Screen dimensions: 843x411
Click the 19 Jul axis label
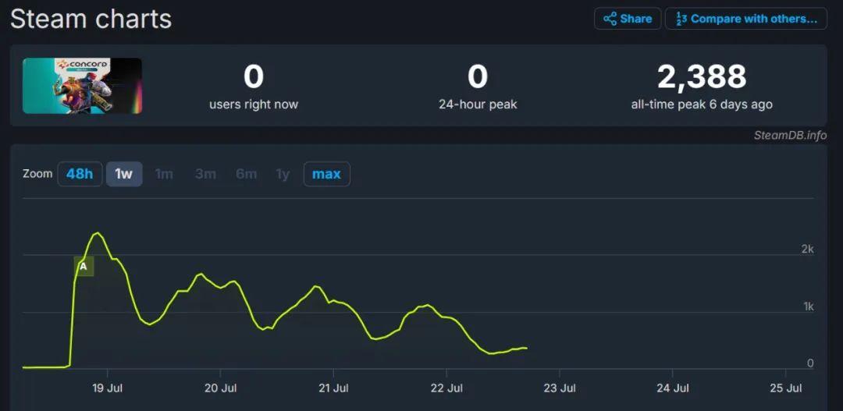click(x=108, y=388)
